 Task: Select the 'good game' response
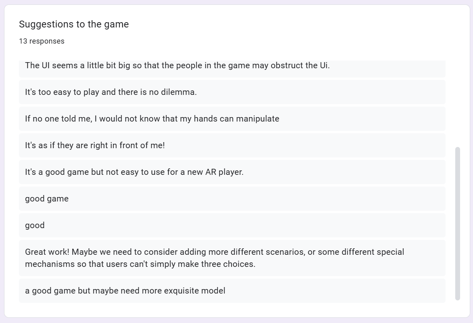232,199
